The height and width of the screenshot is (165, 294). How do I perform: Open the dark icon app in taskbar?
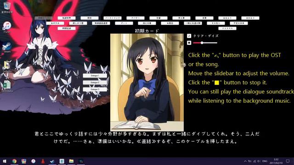coord(81,161)
